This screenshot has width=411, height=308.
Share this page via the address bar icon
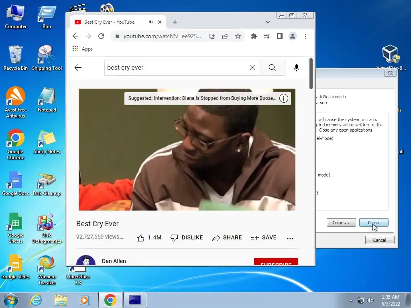tap(225, 36)
